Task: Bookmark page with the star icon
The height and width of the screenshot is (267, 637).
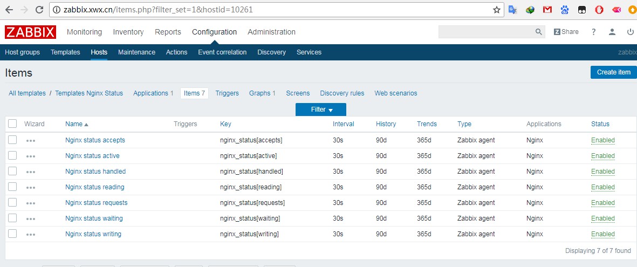Action: coord(496,10)
